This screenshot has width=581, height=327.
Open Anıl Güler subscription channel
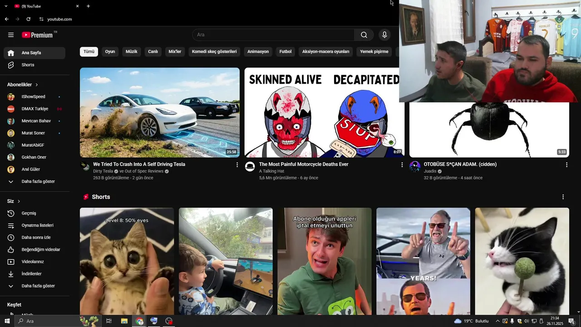(34, 169)
